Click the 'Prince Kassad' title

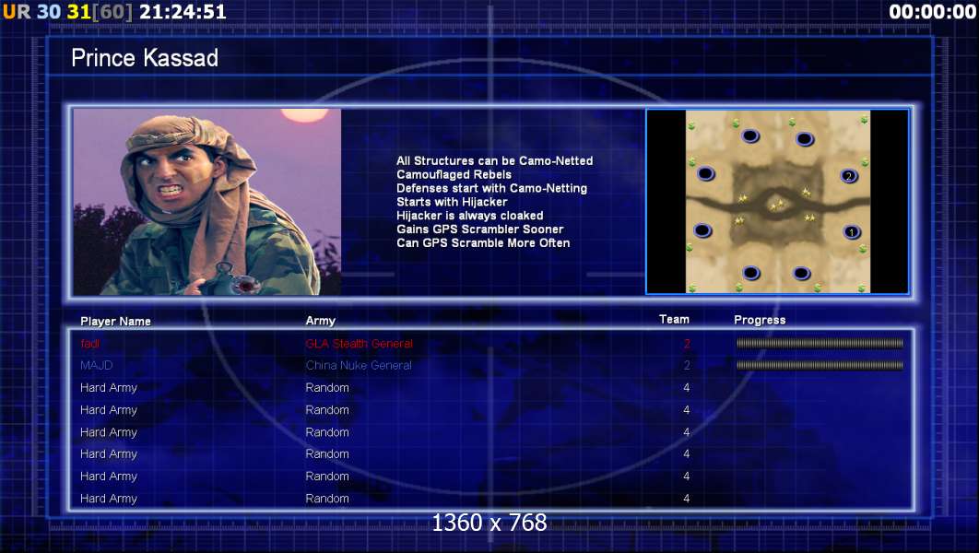[145, 58]
